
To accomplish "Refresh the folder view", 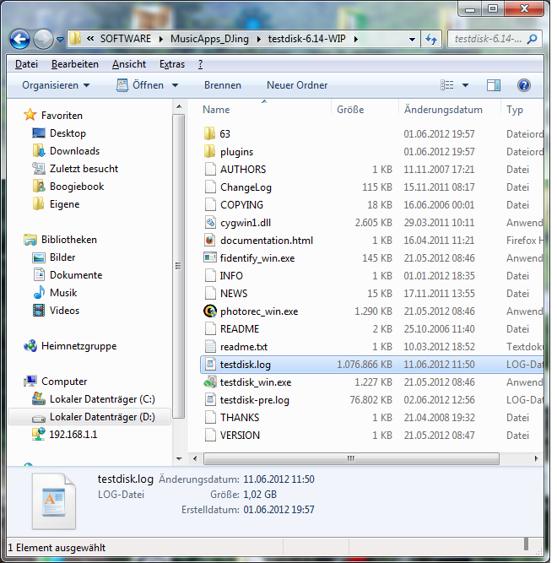I will point(431,39).
